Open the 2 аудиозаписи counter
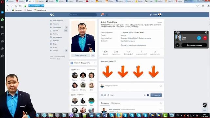Viewport: 210px width, 118px height. click(155, 52)
